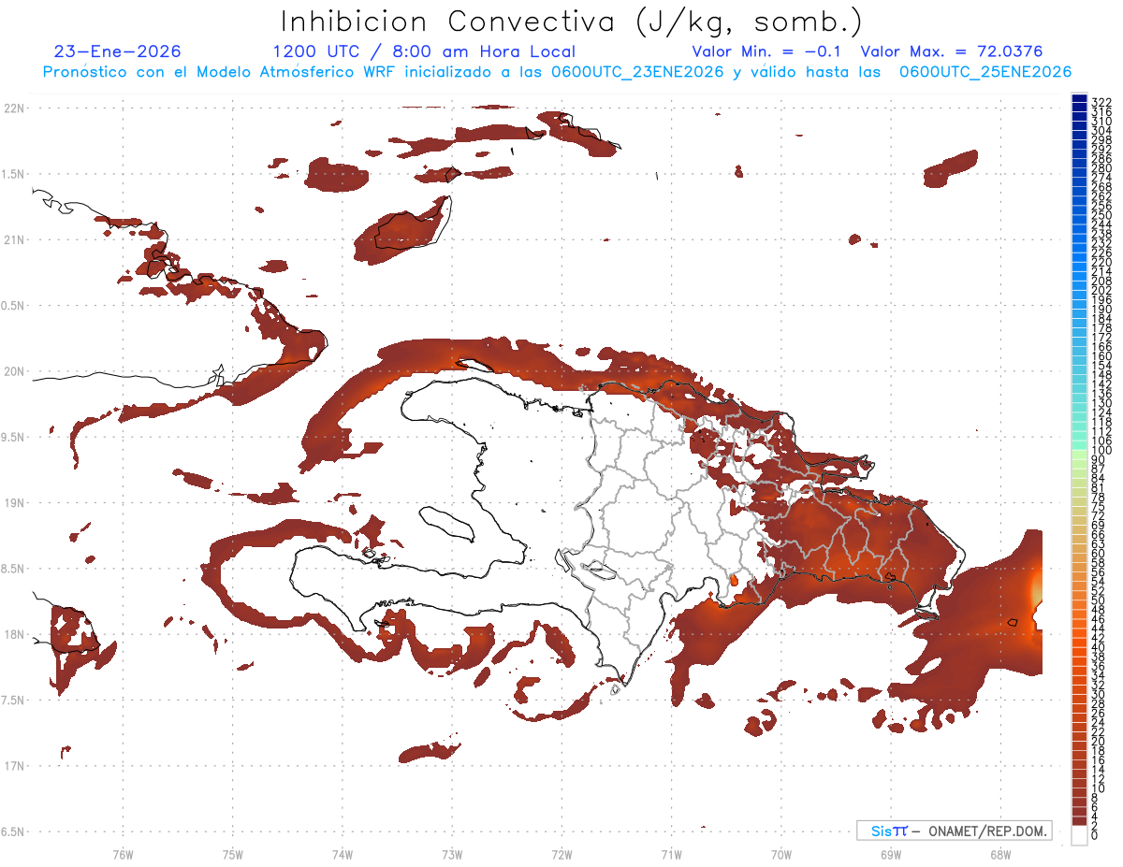Click the "74W" longitude label
This screenshot has width=1123, height=867.
tap(342, 854)
